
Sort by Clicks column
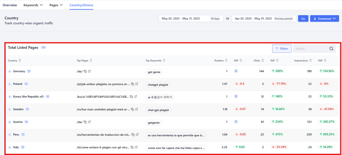click(263, 61)
